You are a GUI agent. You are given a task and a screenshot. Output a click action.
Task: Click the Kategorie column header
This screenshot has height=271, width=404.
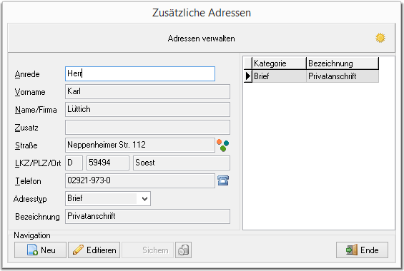click(x=279, y=63)
